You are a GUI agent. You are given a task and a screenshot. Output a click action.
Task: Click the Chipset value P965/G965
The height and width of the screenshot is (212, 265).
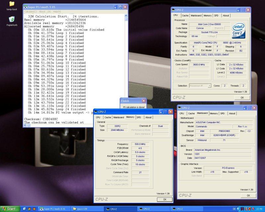[x=224, y=131]
